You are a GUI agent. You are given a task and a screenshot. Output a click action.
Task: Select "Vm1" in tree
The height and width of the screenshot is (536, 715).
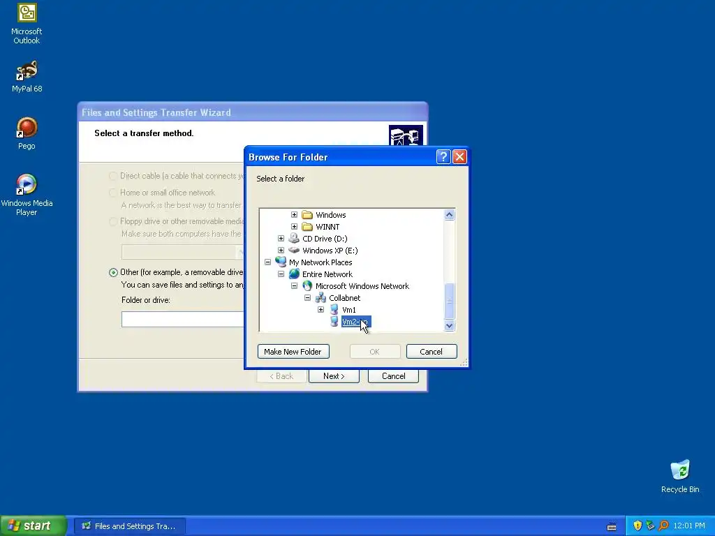[349, 309]
